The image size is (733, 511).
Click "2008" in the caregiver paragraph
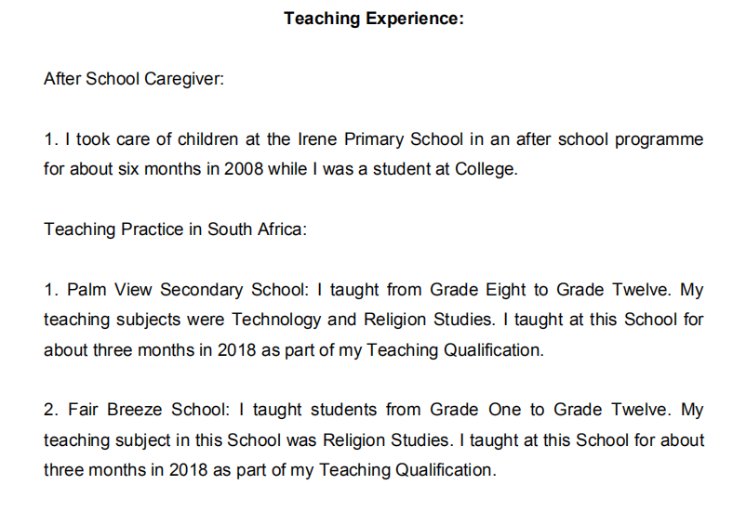point(244,171)
